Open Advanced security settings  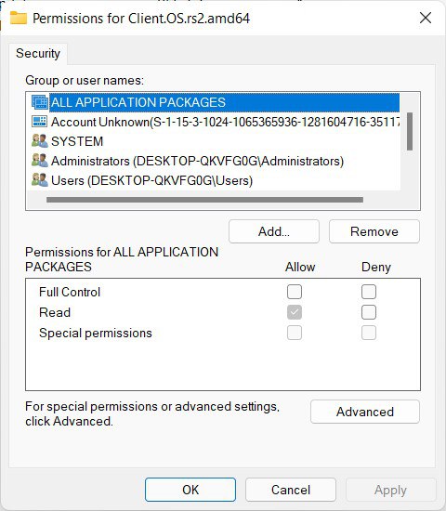(x=365, y=412)
